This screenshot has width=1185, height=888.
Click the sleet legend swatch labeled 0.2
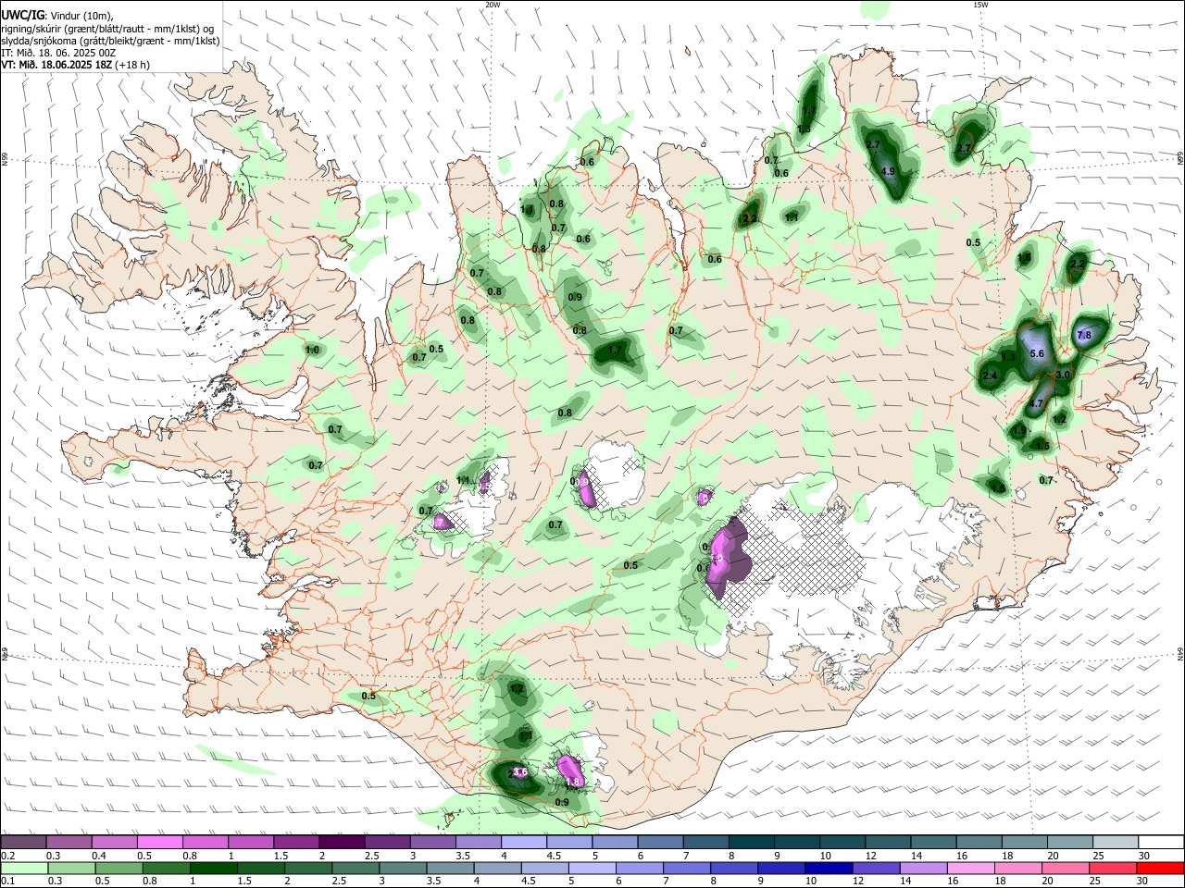23,842
